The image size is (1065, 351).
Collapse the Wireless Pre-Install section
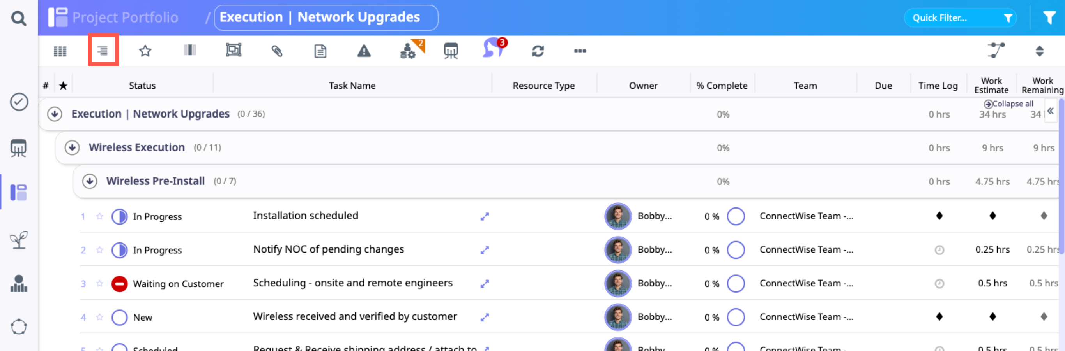(90, 181)
